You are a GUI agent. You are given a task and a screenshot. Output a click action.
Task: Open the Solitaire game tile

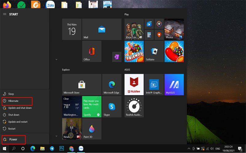[154, 51]
